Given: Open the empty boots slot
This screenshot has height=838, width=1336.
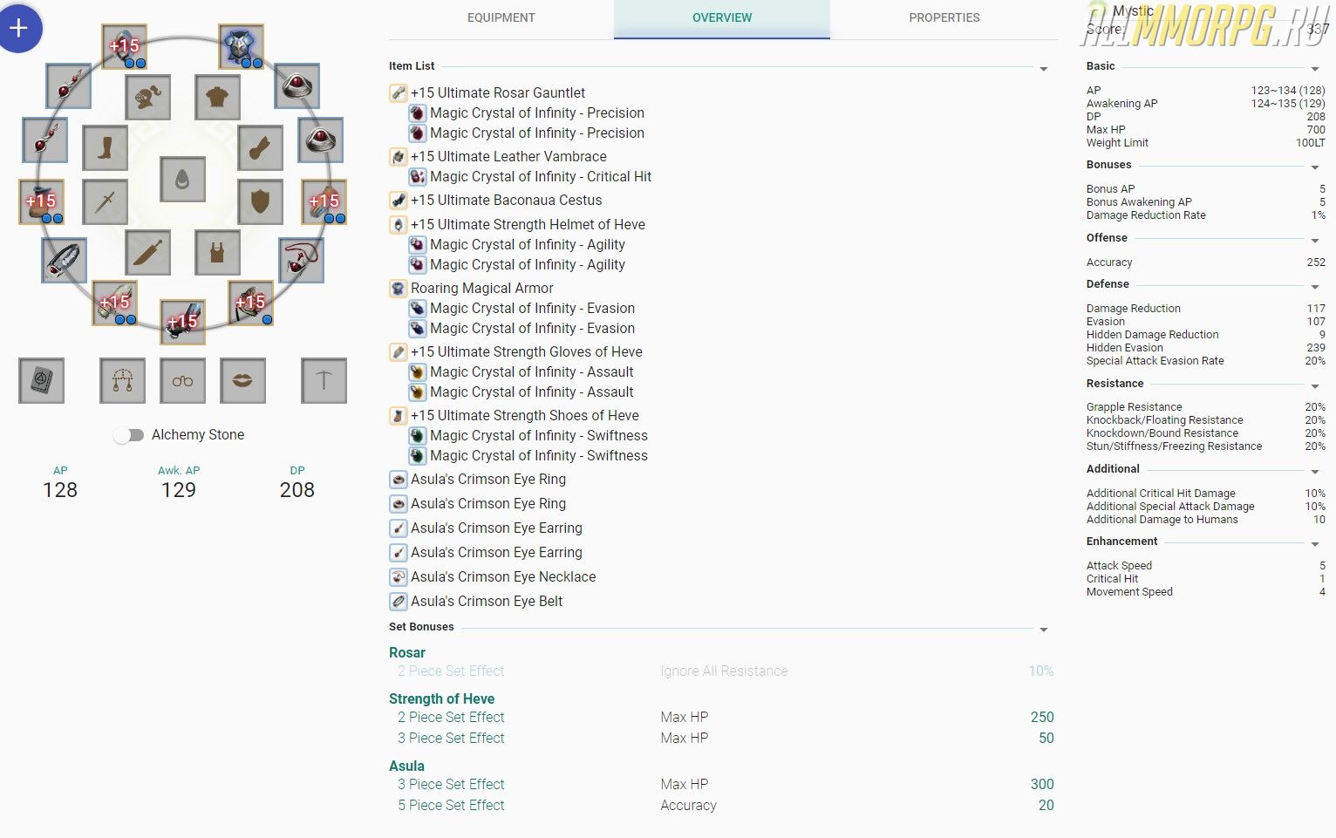Looking at the screenshot, I should click(x=106, y=148).
